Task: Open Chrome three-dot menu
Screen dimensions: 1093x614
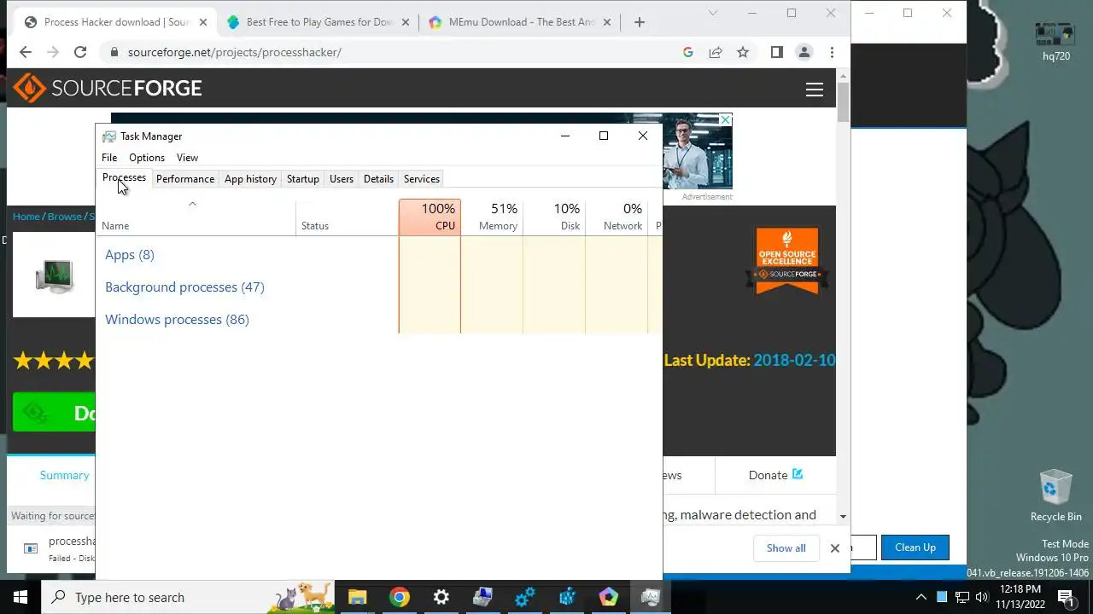Action: (x=832, y=52)
